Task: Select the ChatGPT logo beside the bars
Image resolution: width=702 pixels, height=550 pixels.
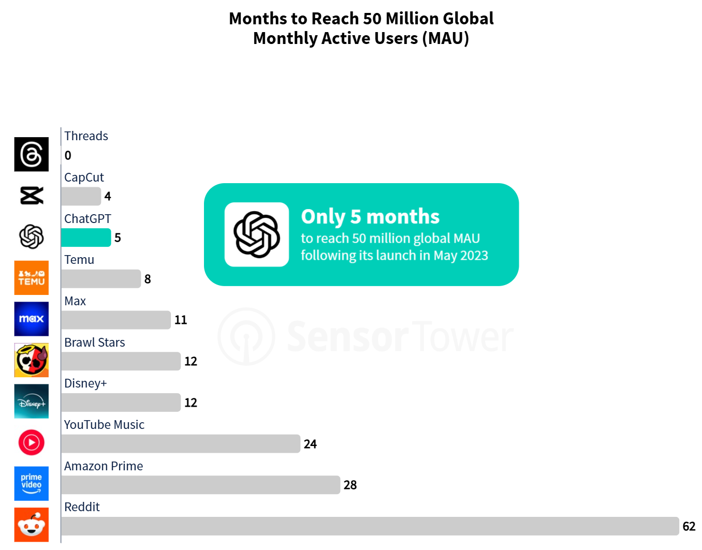Action: click(x=32, y=236)
